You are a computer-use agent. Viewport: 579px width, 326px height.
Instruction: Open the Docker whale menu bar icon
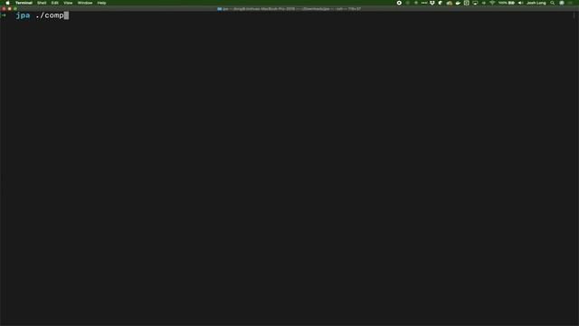click(x=458, y=3)
